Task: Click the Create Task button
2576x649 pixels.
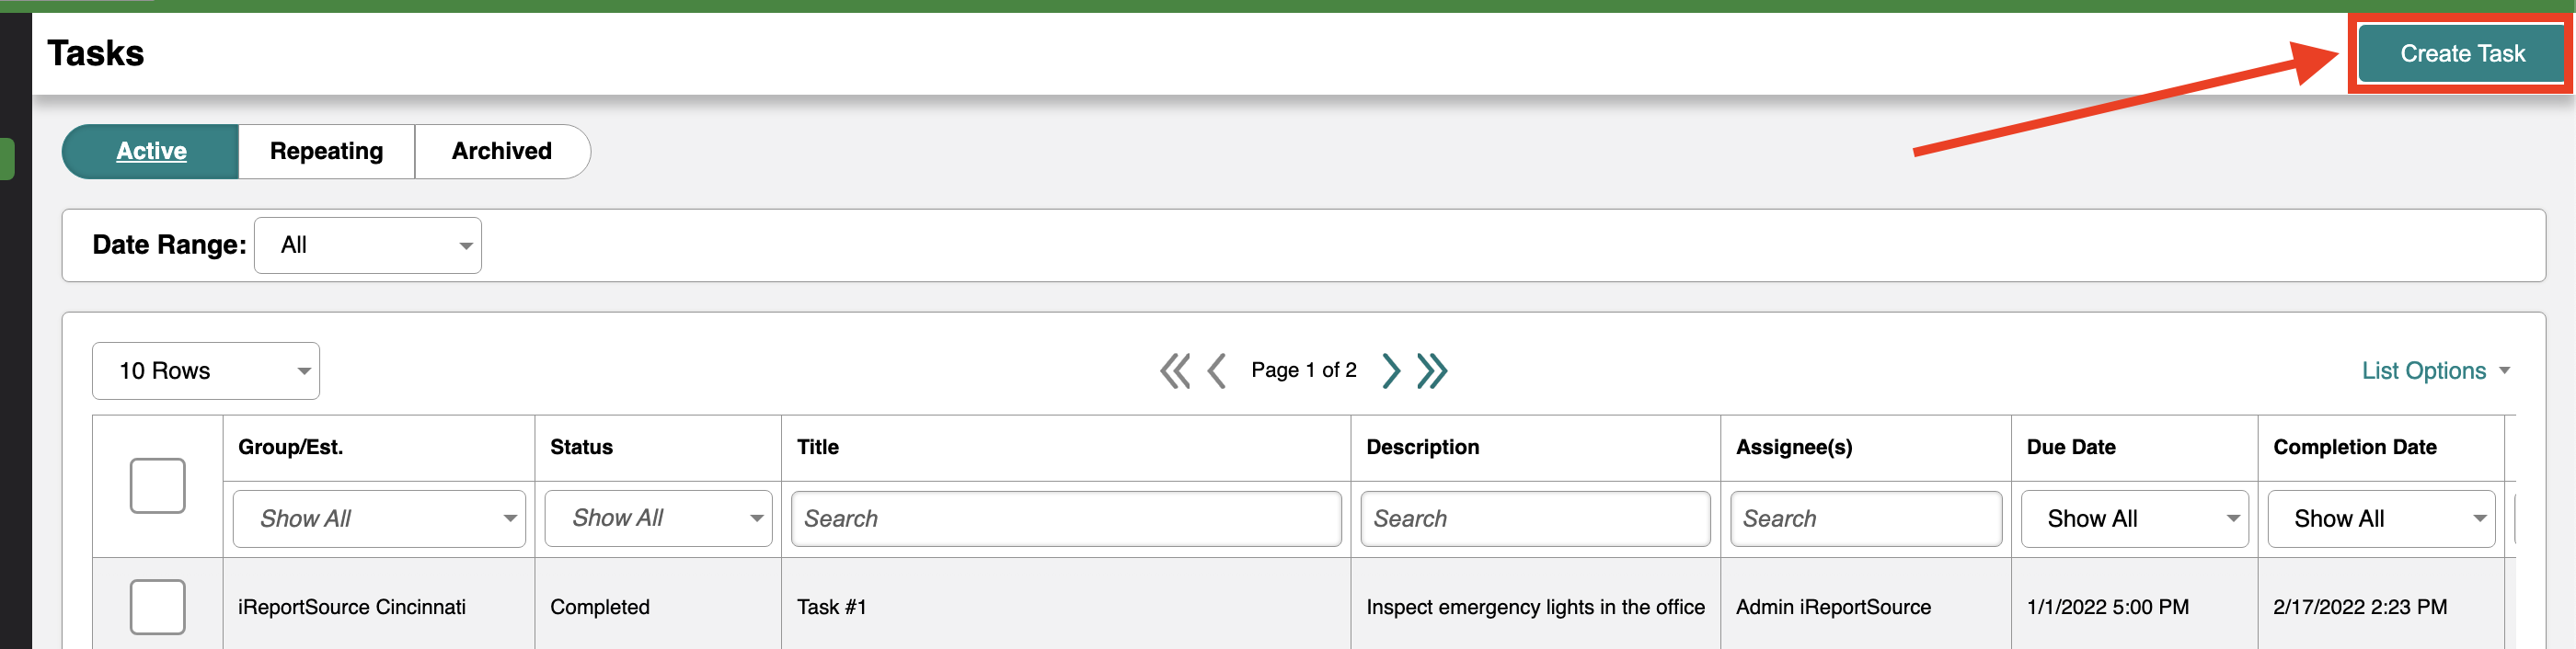Action: pos(2462,54)
